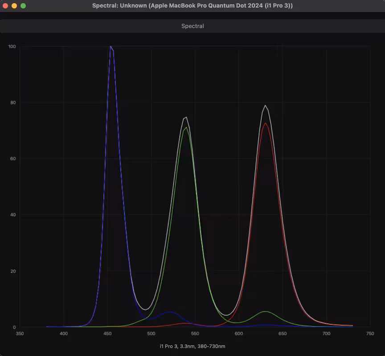Viewport: 385px width, 356px height.
Task: Click the caption 'i1 Pro 3, 3.3nm, 380-730nm'
Action: coord(192,346)
